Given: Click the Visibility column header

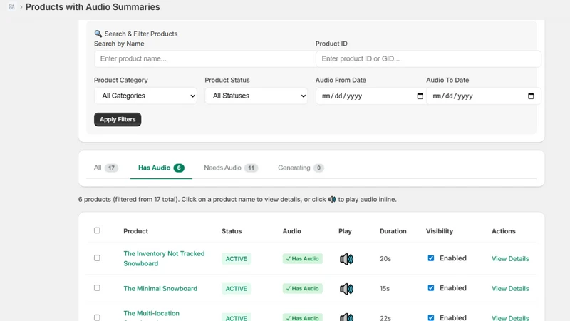Looking at the screenshot, I should [440, 231].
